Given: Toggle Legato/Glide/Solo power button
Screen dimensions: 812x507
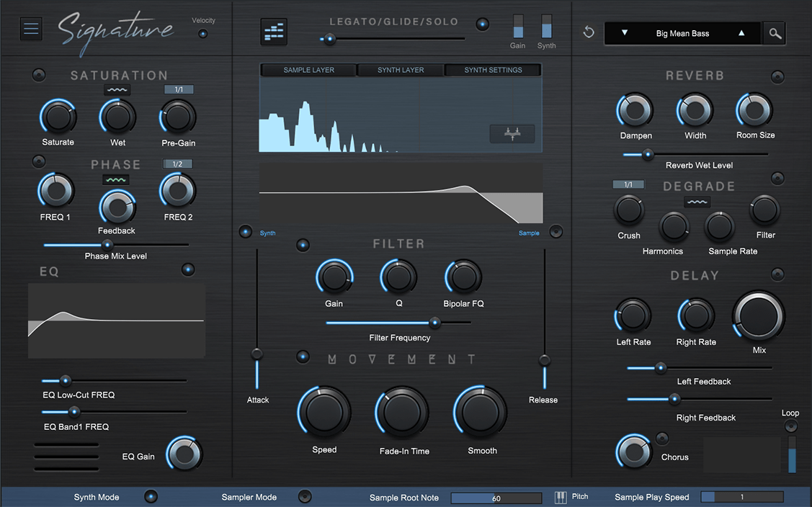Looking at the screenshot, I should [483, 24].
